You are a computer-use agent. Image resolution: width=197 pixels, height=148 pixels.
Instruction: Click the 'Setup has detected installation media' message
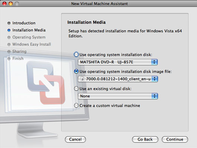(125, 33)
